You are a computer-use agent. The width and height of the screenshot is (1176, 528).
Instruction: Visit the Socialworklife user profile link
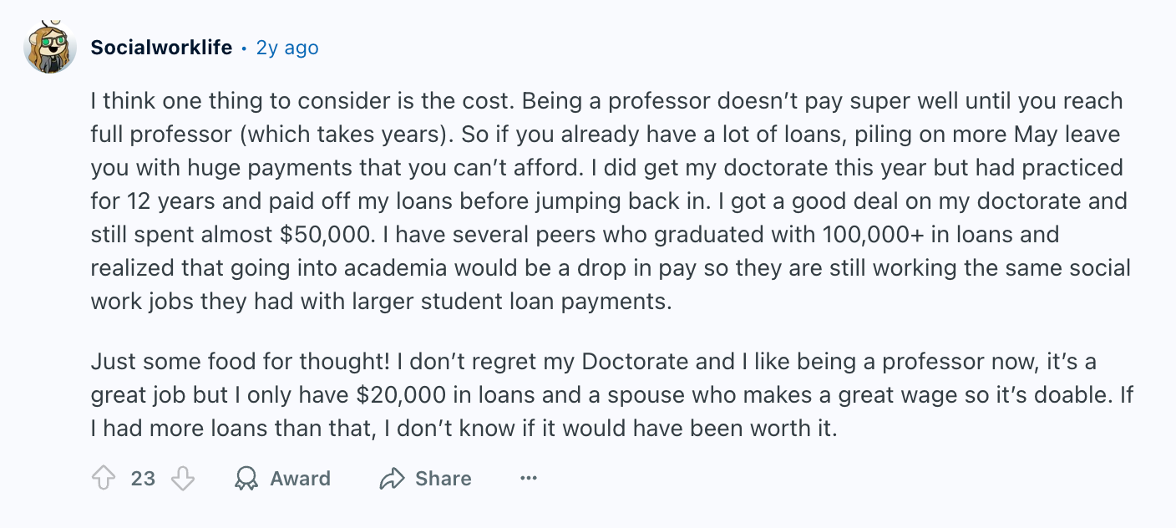pyautogui.click(x=161, y=48)
